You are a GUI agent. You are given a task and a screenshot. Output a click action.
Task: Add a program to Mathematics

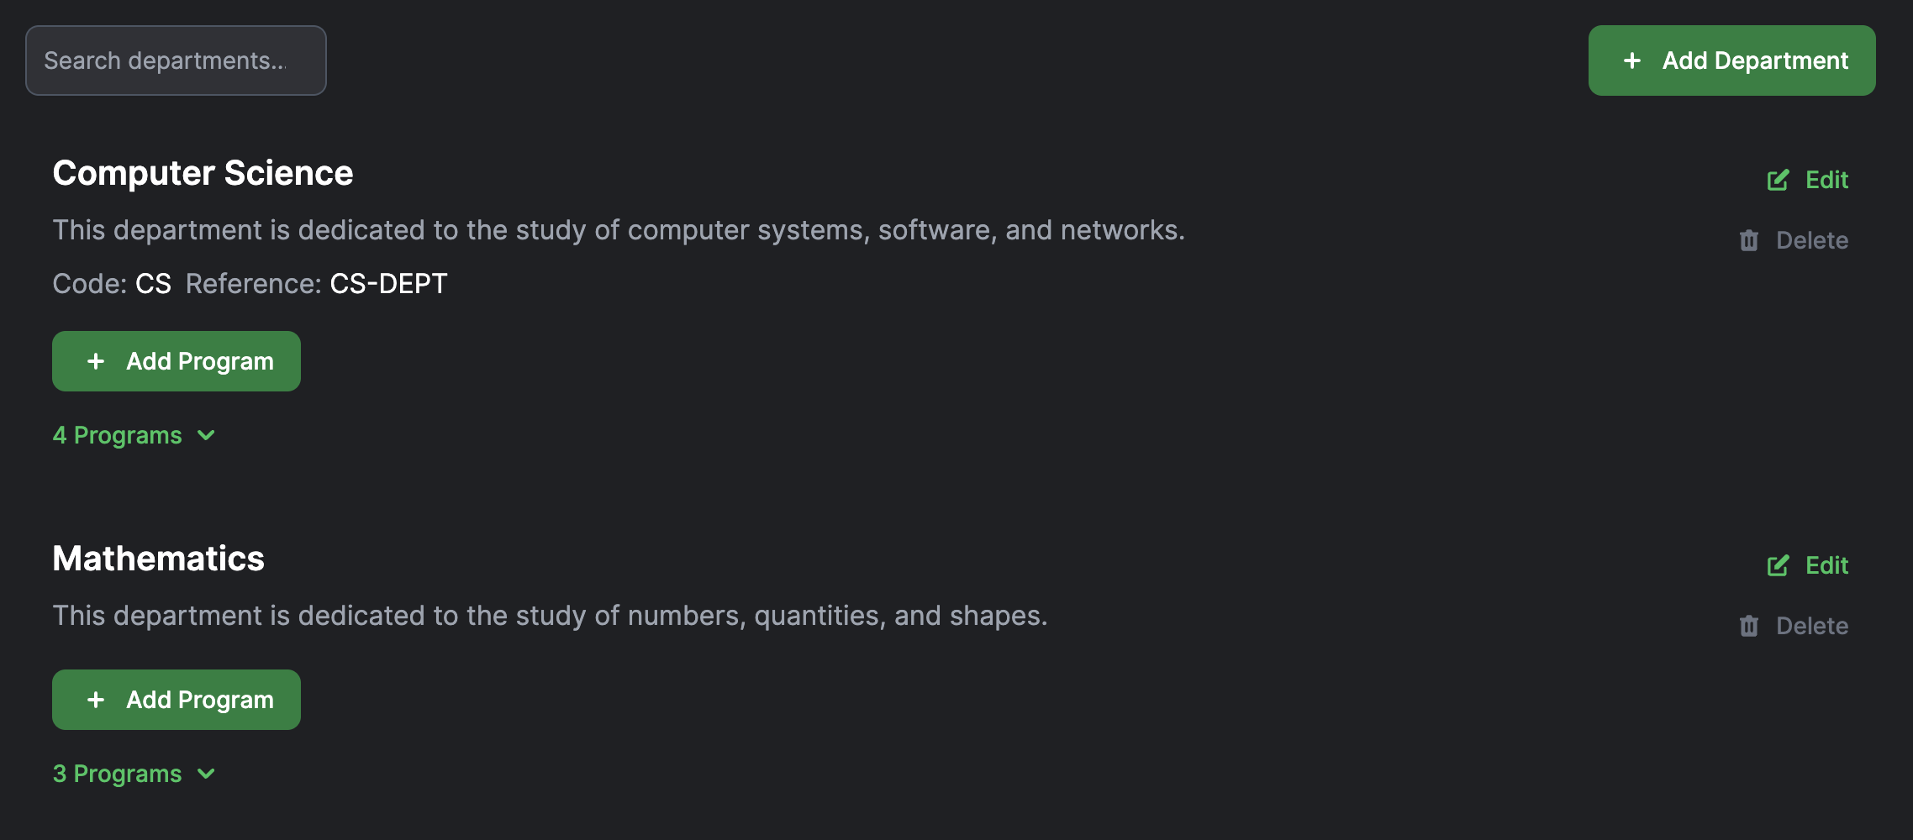pos(177,700)
